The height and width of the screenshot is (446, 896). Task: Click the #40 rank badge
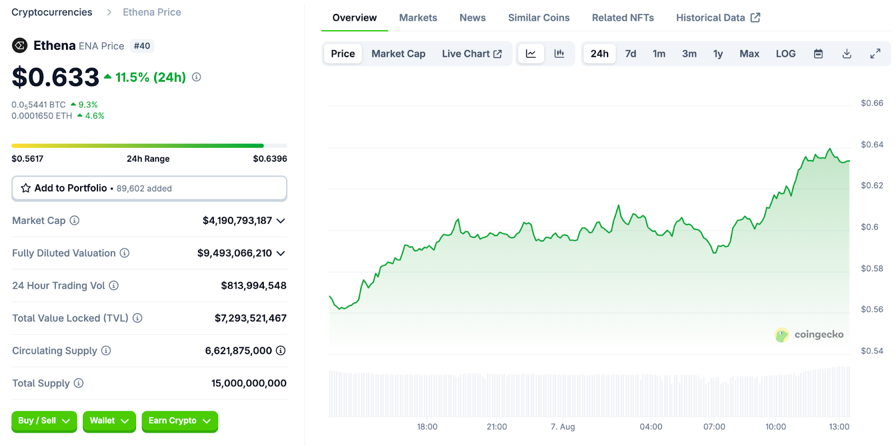pyautogui.click(x=142, y=46)
